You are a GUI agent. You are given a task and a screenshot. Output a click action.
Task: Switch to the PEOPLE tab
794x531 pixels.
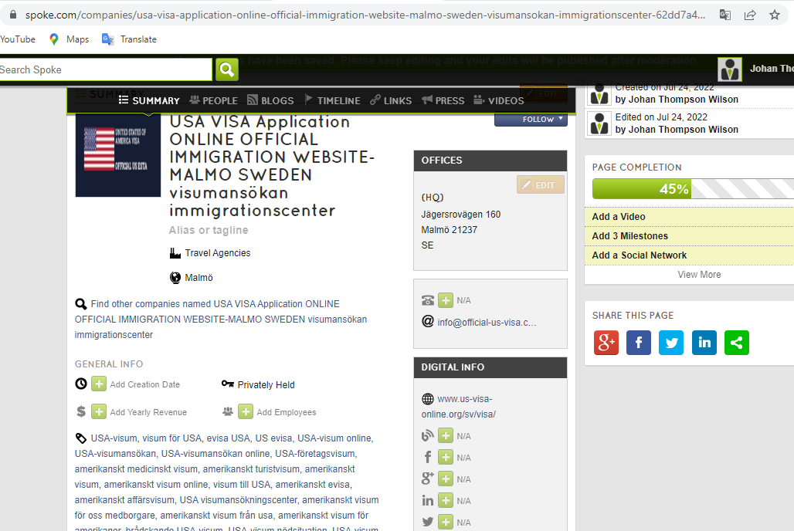214,100
